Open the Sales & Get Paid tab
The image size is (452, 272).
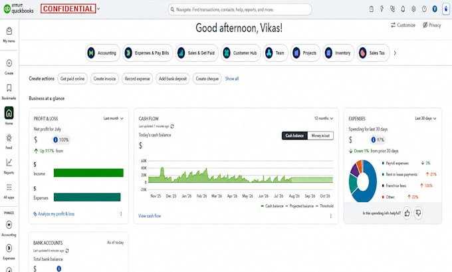[197, 53]
